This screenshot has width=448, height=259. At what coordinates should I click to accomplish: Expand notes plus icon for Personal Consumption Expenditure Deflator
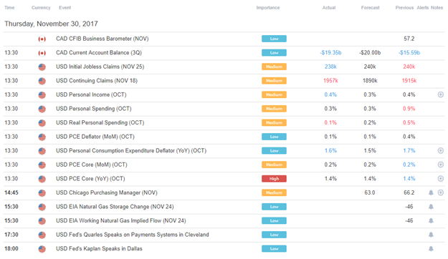[x=441, y=151]
